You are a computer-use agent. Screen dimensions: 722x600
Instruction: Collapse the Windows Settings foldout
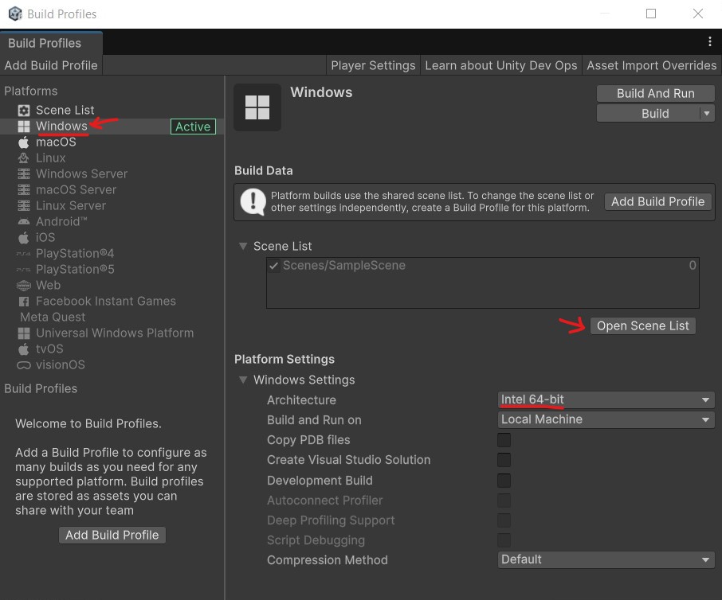[243, 380]
